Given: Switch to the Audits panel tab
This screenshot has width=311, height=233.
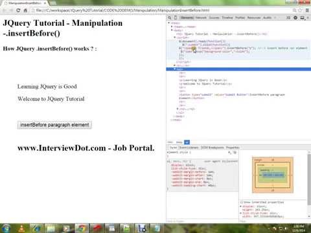Looking at the screenshot, I should point(267,17).
